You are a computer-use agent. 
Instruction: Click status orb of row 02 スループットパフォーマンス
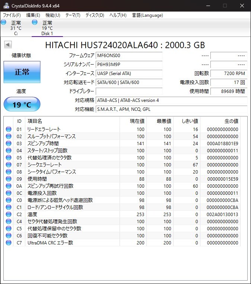(x=9, y=136)
